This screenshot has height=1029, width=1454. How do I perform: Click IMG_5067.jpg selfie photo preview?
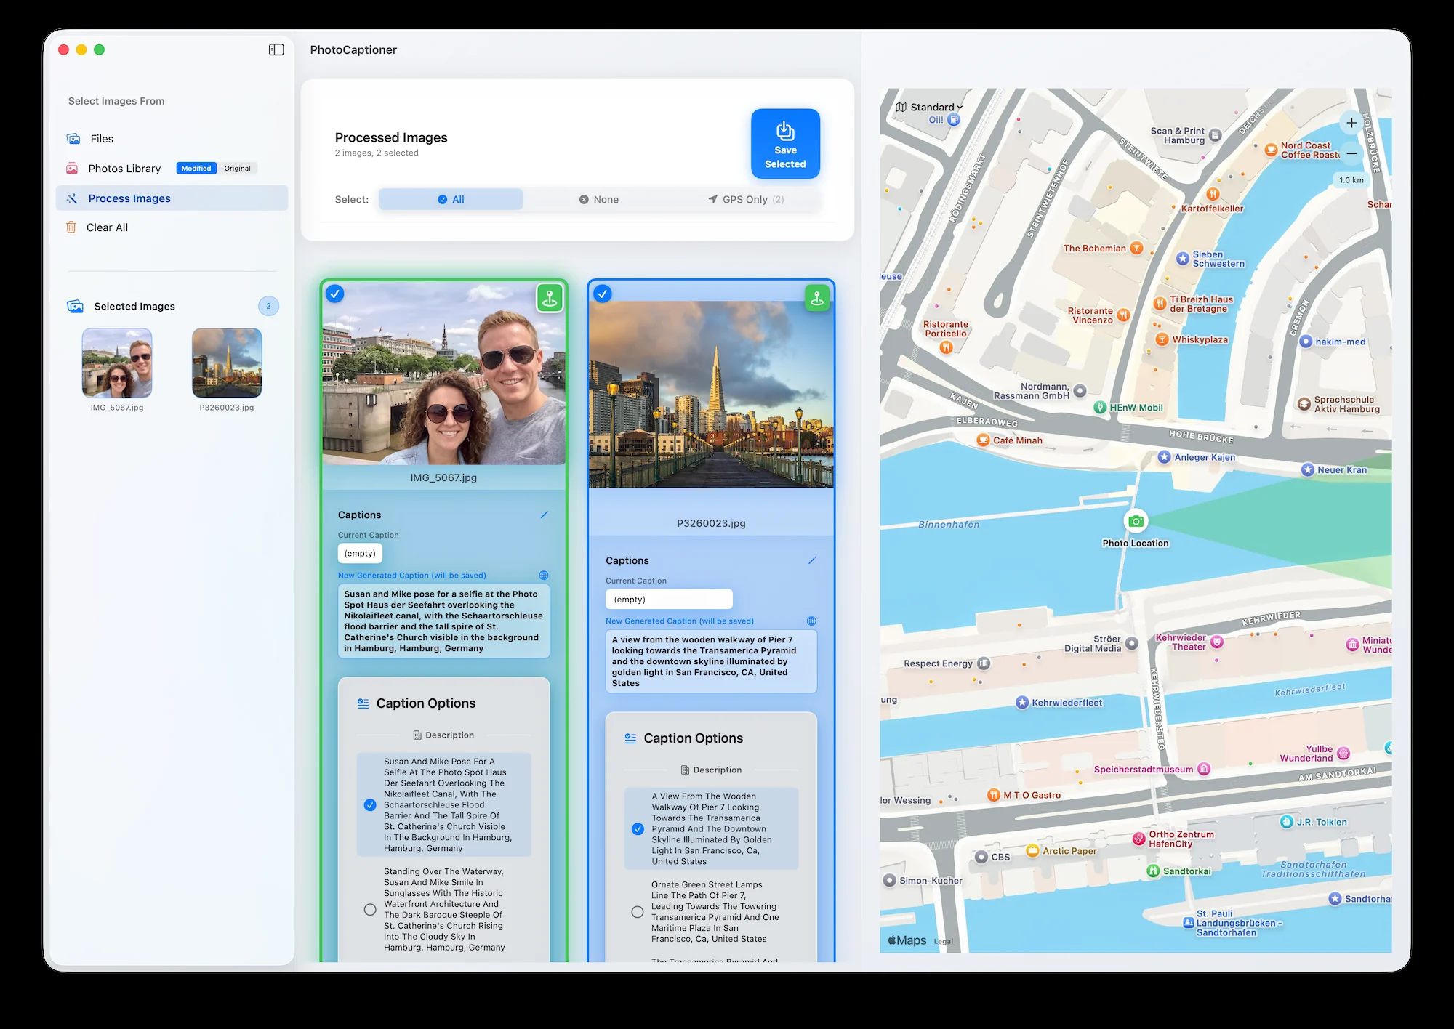[x=443, y=374]
